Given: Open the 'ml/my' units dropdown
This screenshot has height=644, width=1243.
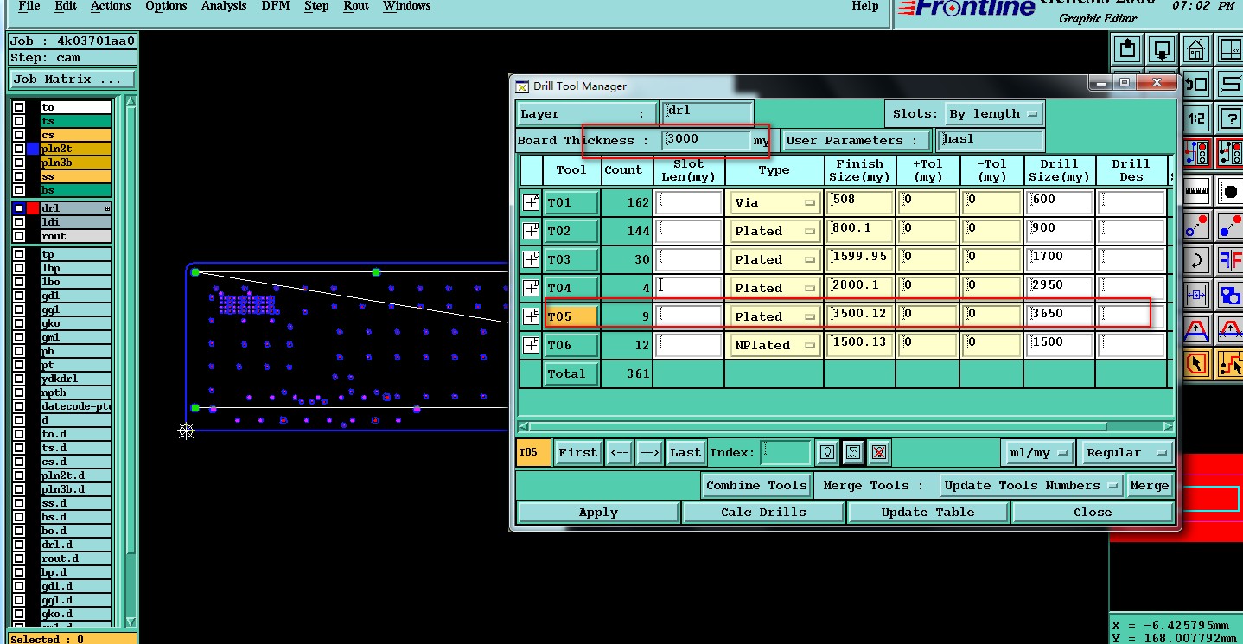Looking at the screenshot, I should [1038, 452].
